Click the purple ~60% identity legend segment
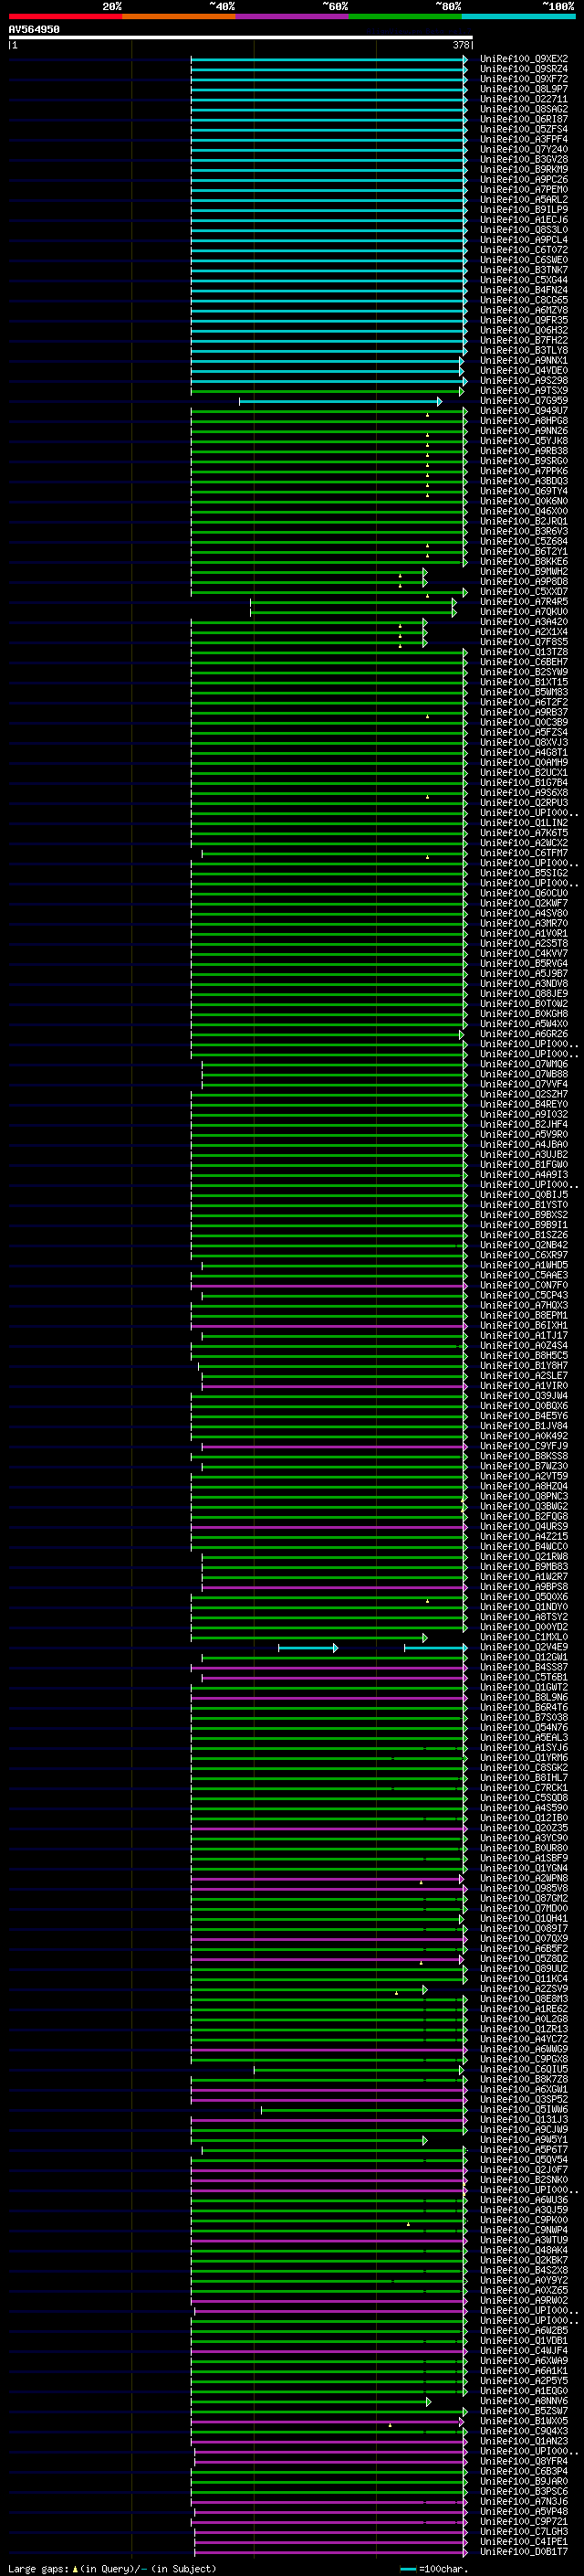584x2576 pixels. pos(291,16)
